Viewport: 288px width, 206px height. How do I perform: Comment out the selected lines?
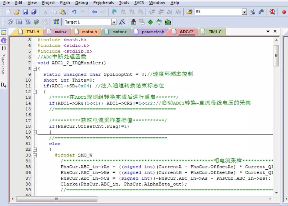169,12
